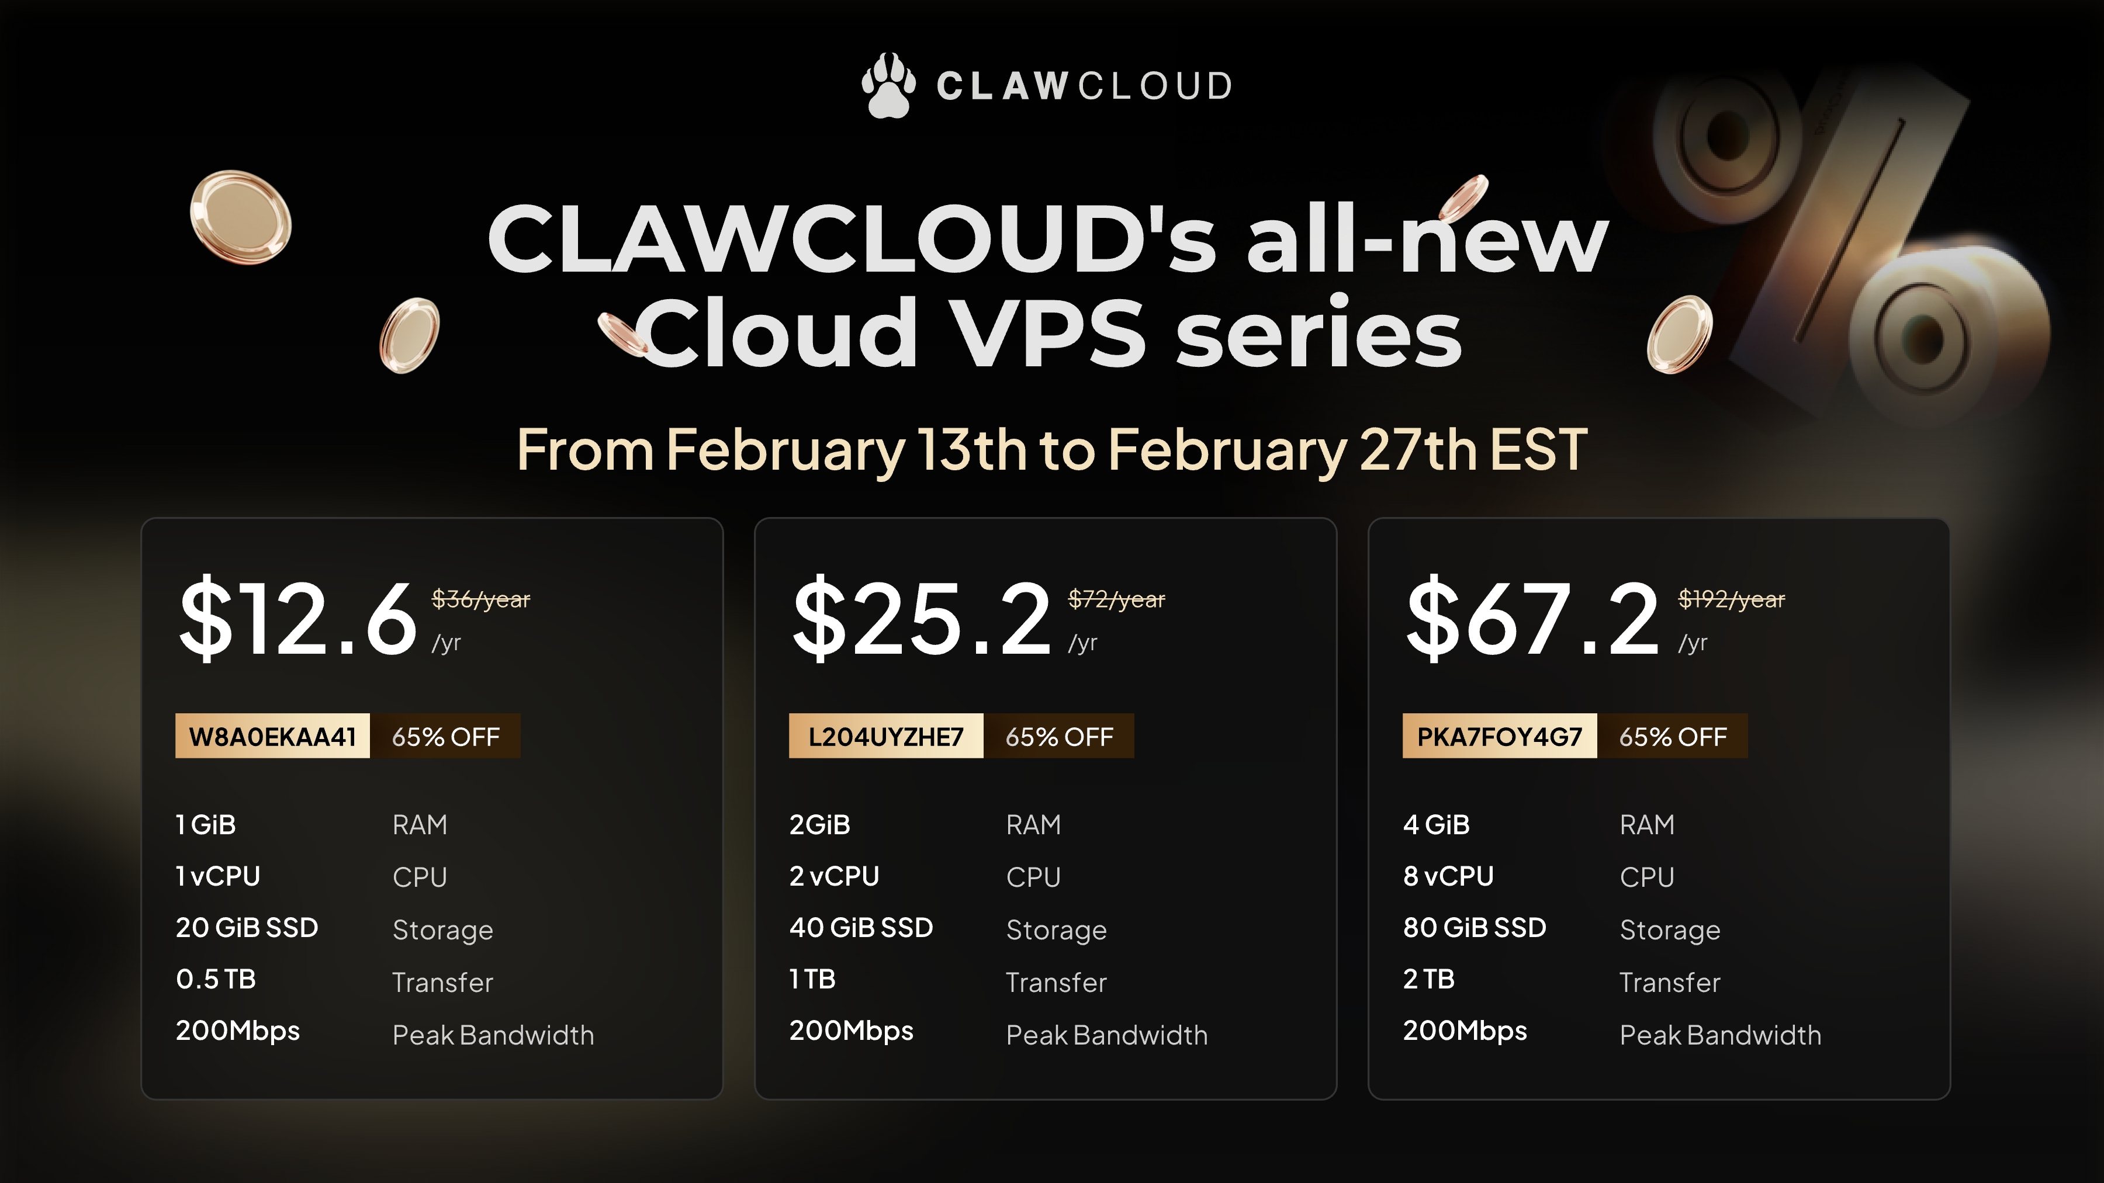The image size is (2104, 1183).
Task: Click the CLAWCLOUD brand wordmark
Action: tap(1085, 86)
